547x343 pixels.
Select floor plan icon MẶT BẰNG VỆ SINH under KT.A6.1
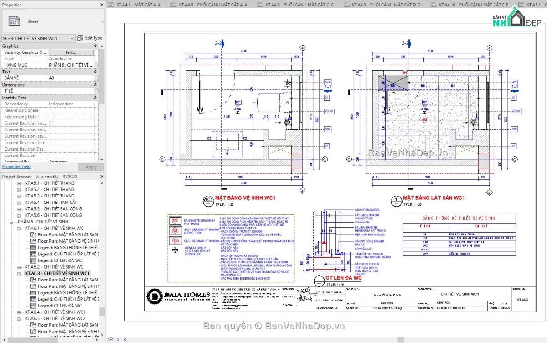coord(33,241)
